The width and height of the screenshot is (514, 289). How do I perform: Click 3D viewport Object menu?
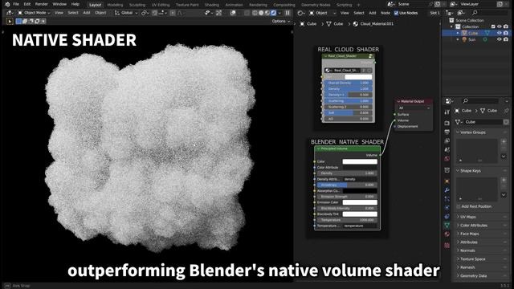click(100, 13)
